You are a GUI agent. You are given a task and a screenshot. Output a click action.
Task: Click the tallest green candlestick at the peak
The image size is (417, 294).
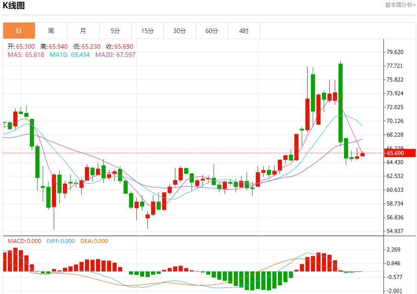pyautogui.click(x=341, y=102)
